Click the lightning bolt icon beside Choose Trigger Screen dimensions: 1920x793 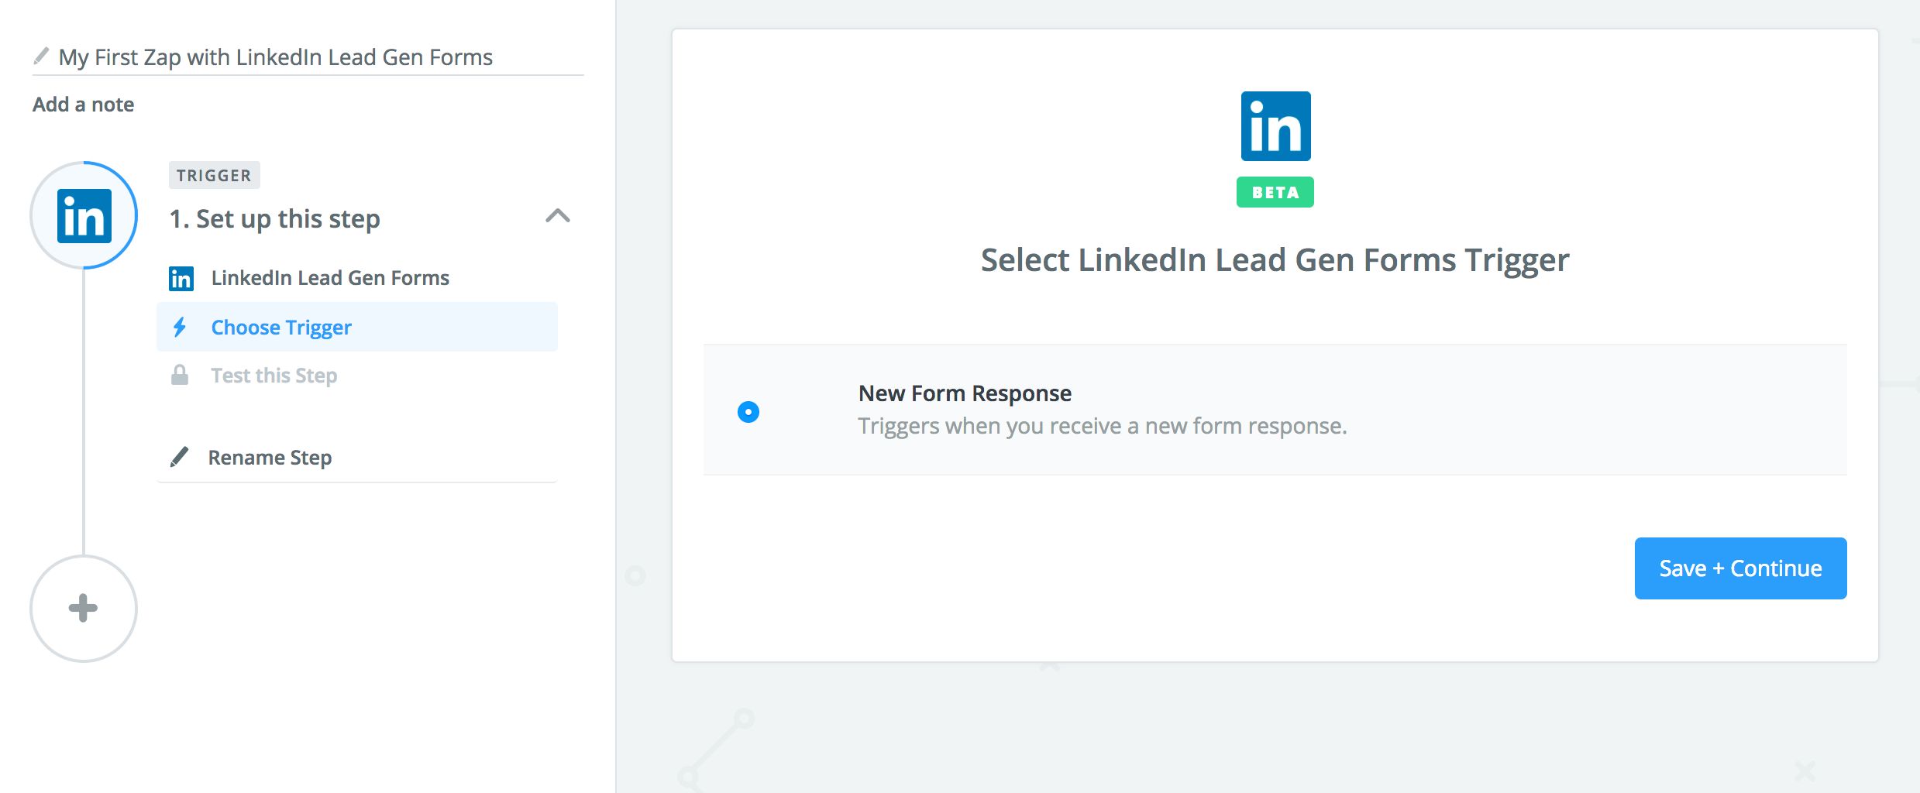(181, 327)
